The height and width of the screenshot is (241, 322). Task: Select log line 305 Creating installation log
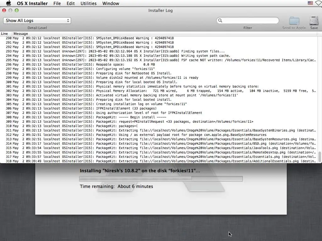(158, 104)
